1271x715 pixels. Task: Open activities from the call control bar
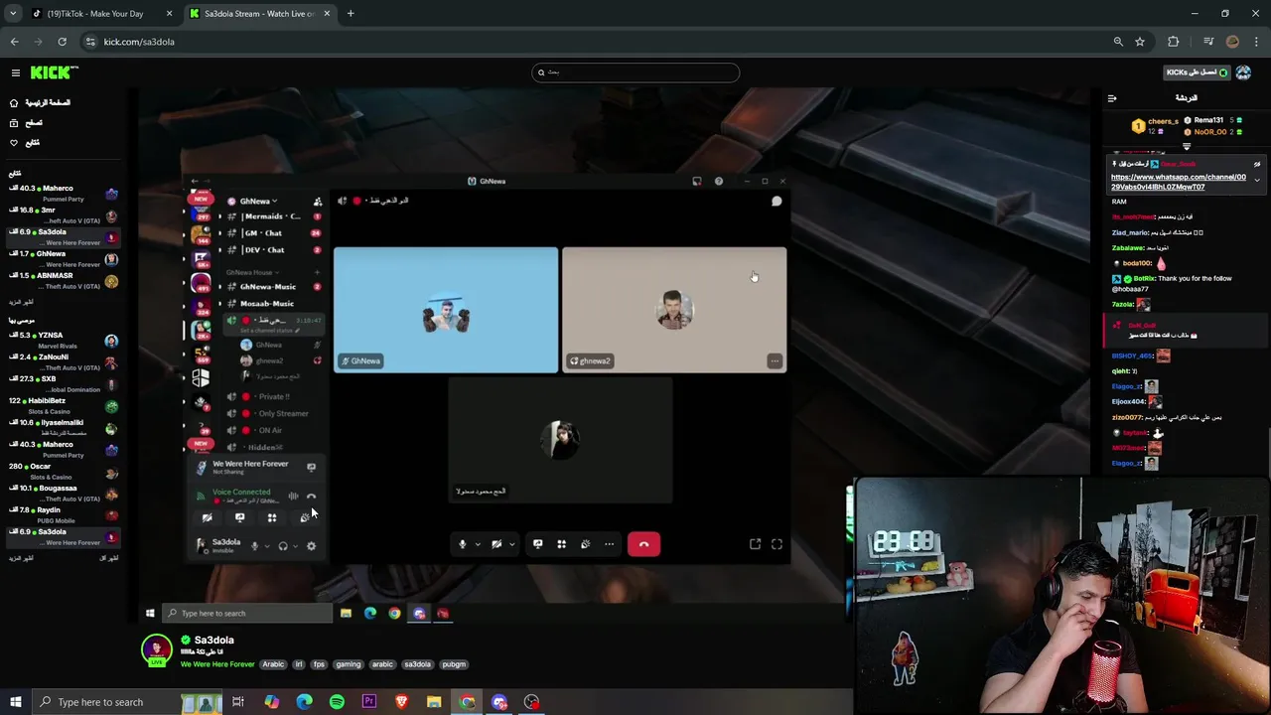[x=562, y=544]
